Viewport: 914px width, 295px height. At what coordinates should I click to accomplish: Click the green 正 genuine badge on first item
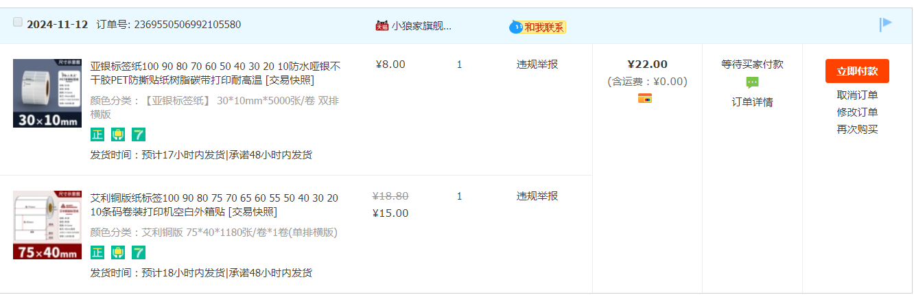point(97,134)
